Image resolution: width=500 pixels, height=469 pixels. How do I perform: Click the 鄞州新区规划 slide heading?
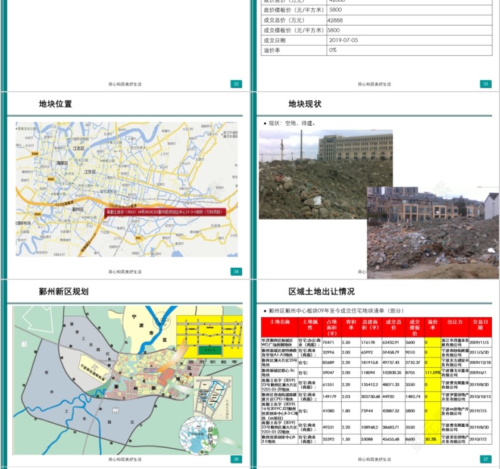[x=64, y=292]
